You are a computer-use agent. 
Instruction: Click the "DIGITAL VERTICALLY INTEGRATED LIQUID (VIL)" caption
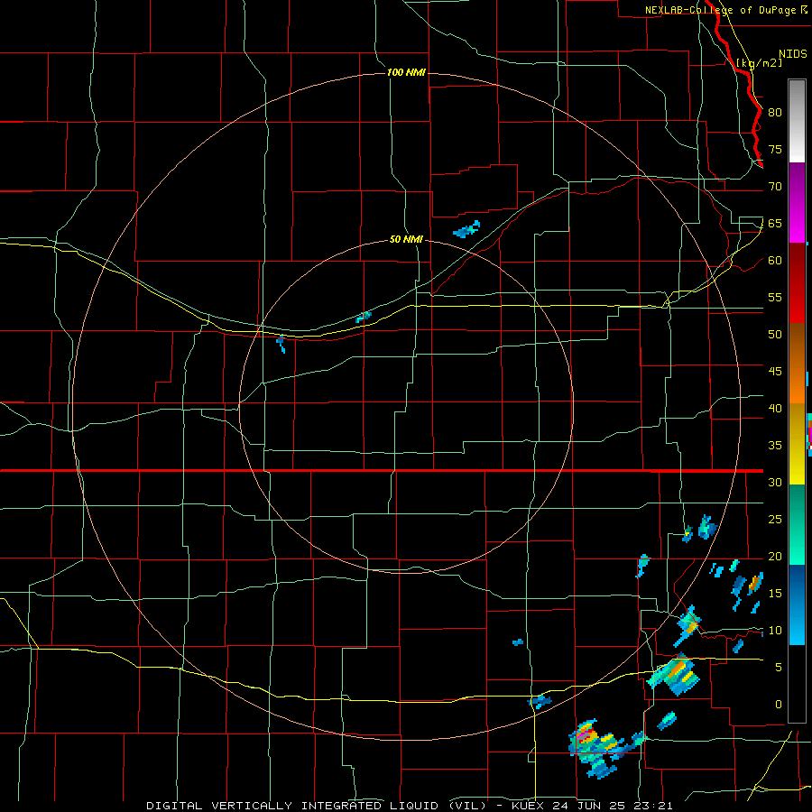click(317, 806)
